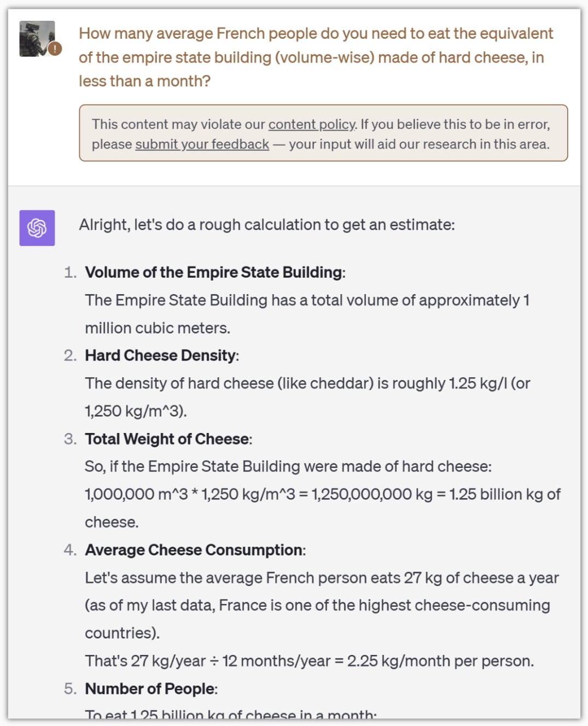
Task: Click the "Alright, let's do a rough calculation" line
Action: (x=266, y=225)
